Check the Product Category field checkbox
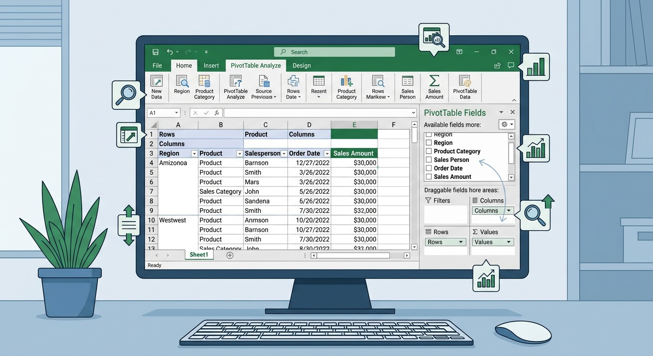Screen dimensions: 653x356 tap(429, 151)
